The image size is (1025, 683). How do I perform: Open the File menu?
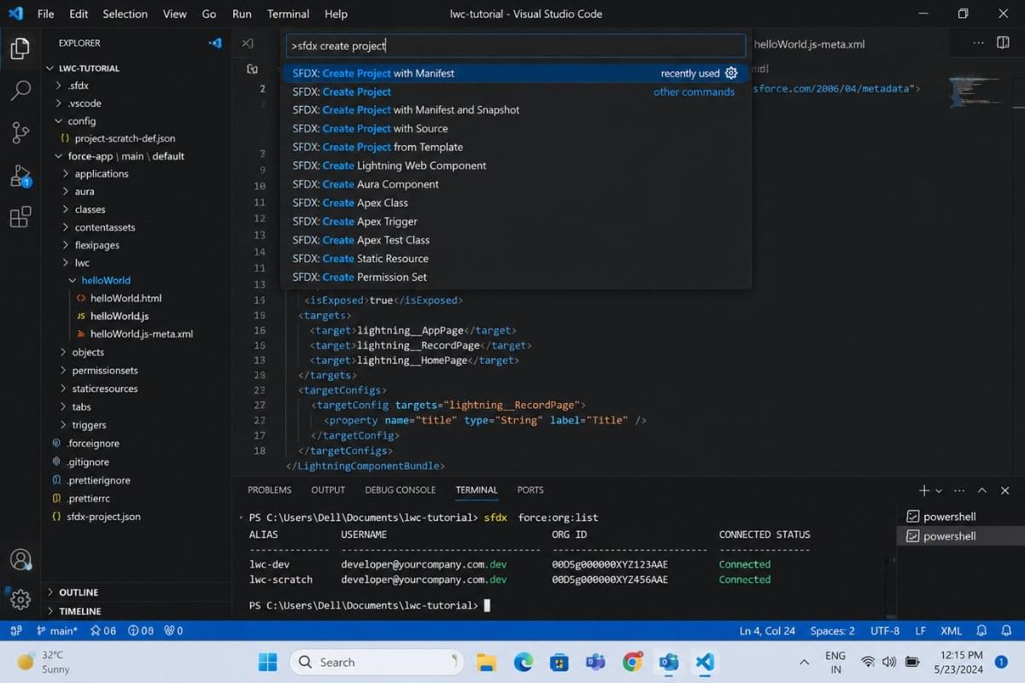tap(46, 14)
